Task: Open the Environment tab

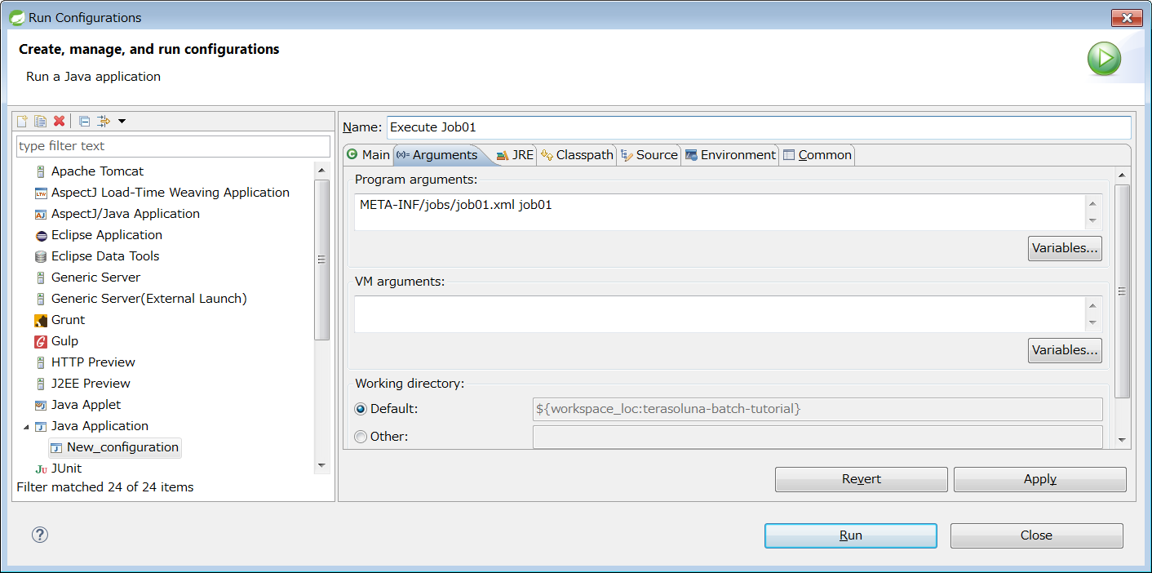Action: (x=730, y=155)
